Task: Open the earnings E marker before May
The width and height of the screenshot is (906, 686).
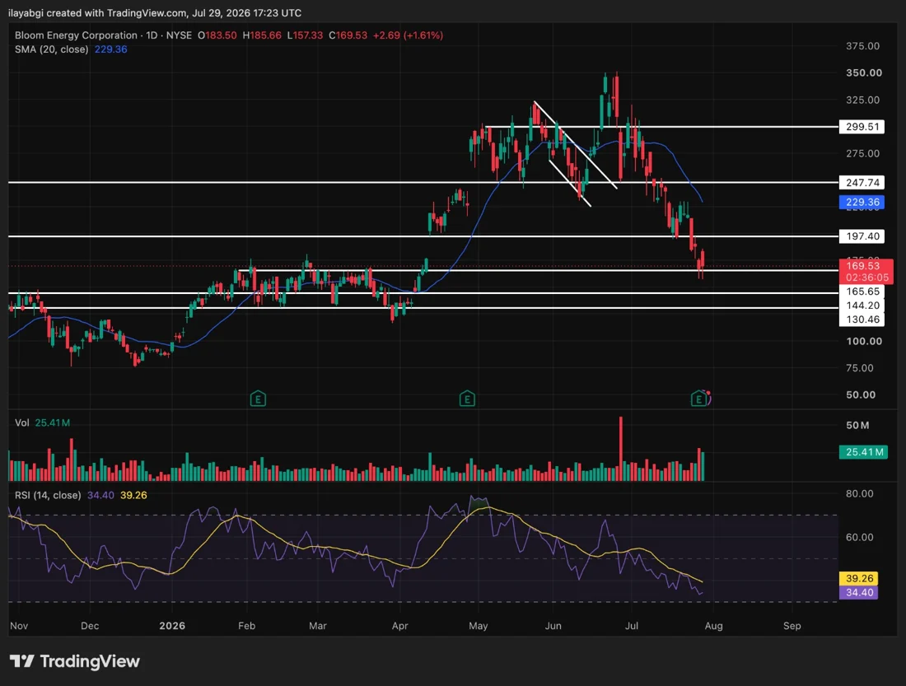Action: tap(467, 399)
